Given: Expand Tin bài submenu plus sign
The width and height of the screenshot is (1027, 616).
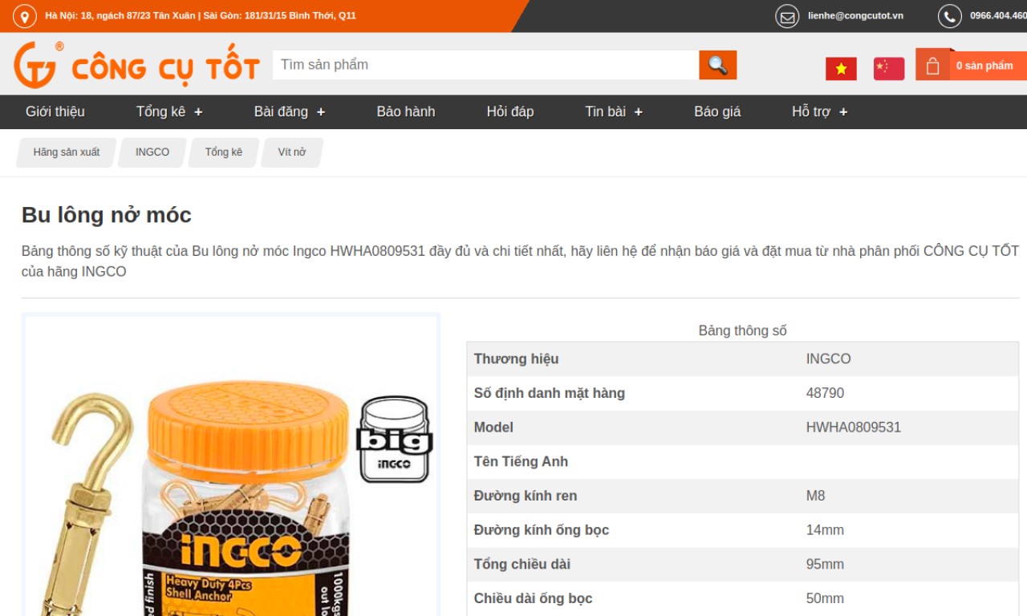Looking at the screenshot, I should coord(639,112).
